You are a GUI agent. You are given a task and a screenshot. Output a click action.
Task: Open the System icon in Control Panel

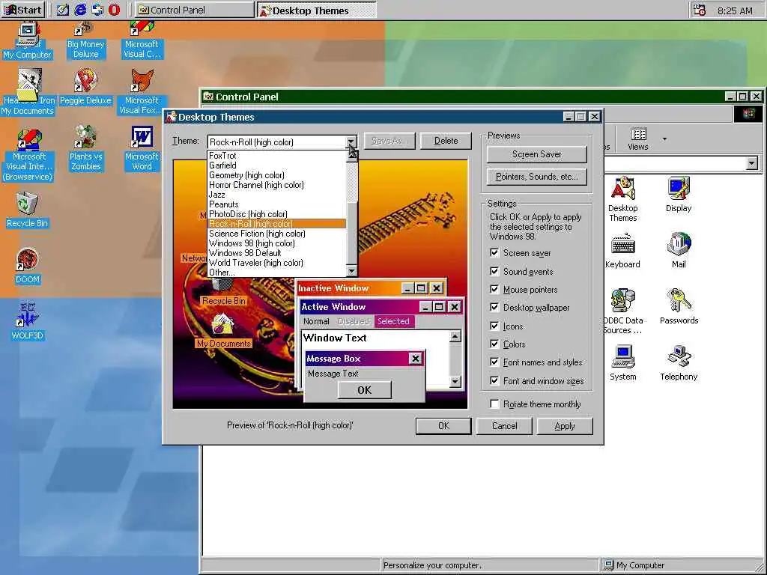[x=622, y=363]
